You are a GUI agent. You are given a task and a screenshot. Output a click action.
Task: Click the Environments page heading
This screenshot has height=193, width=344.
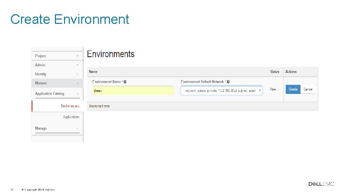tap(110, 54)
